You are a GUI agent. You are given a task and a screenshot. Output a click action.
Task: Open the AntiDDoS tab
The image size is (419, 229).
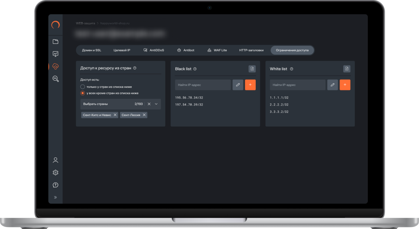click(154, 50)
